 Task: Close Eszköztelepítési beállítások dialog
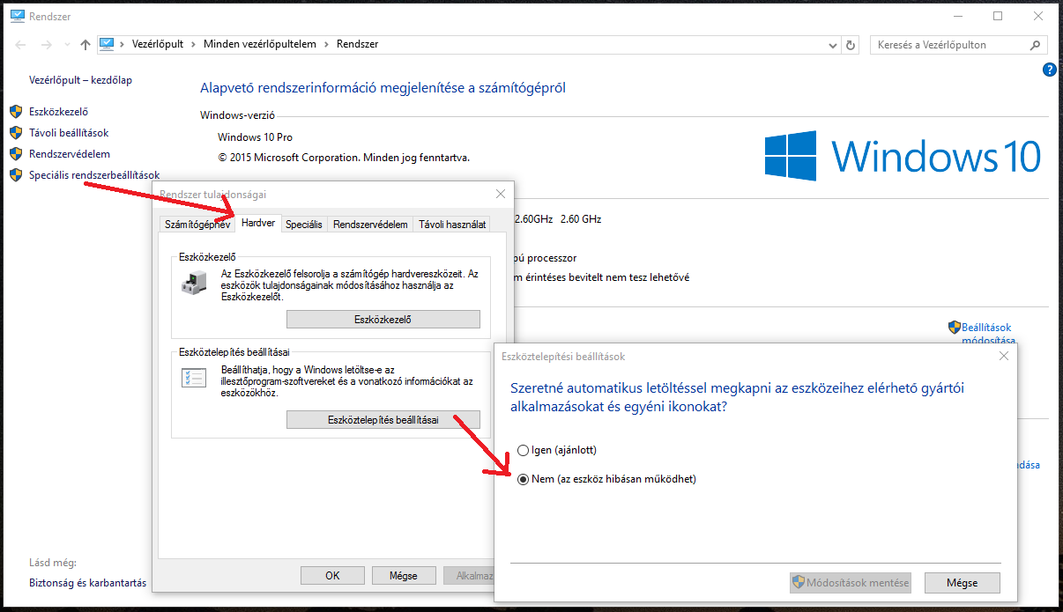[1004, 356]
